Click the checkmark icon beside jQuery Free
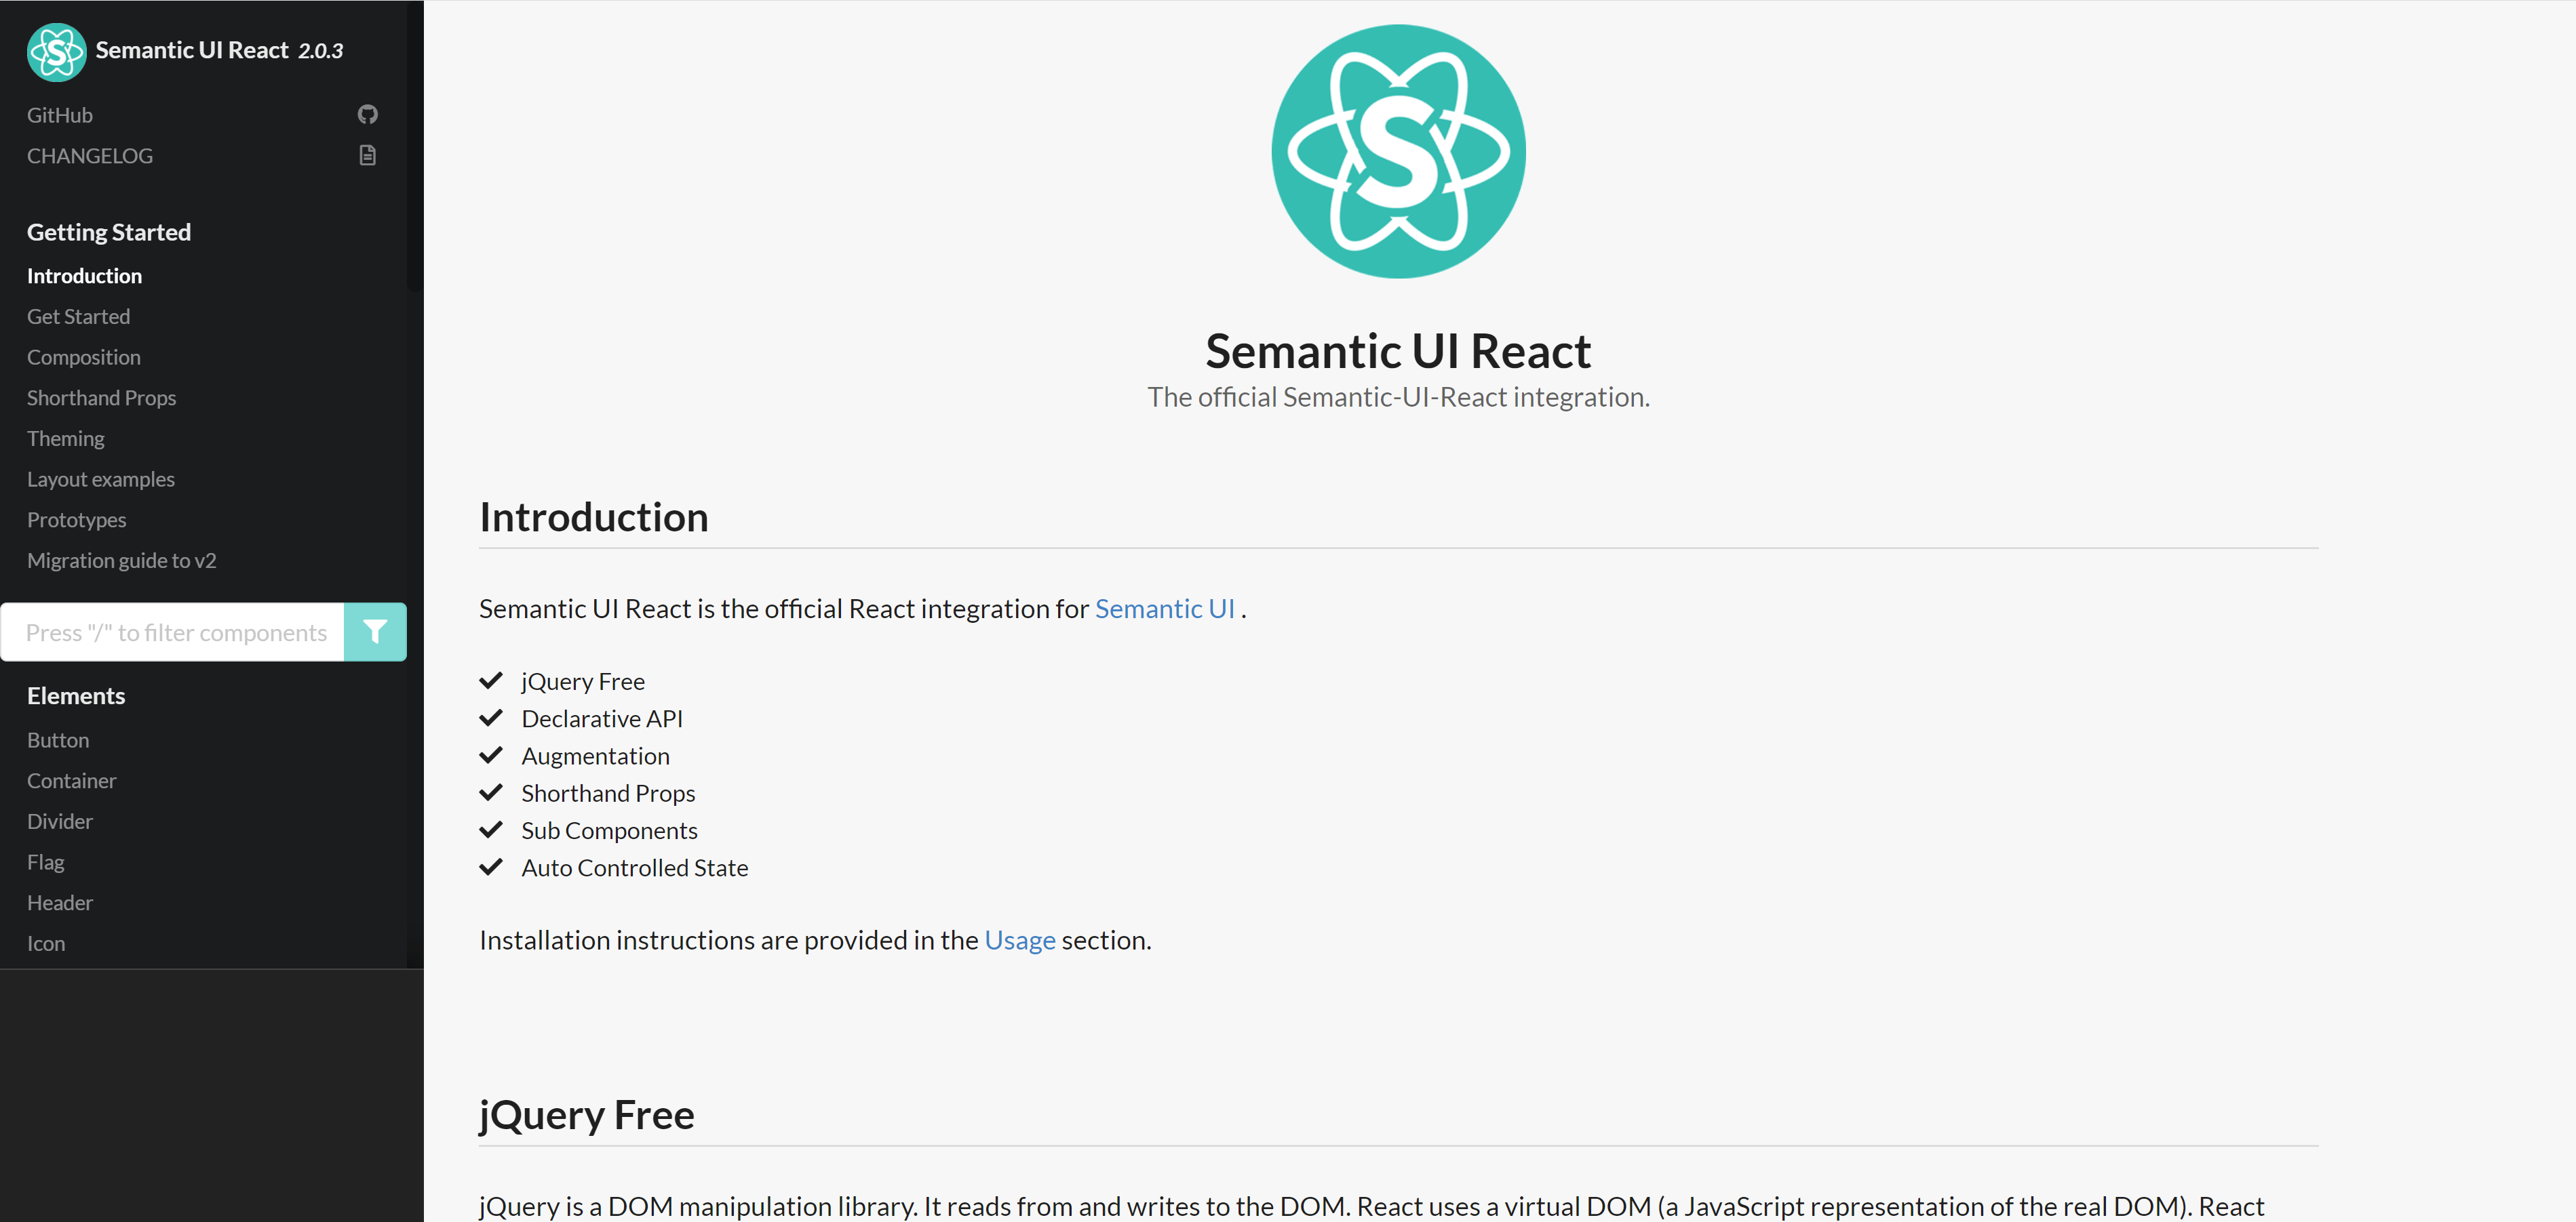This screenshot has height=1222, width=2576. 491,681
